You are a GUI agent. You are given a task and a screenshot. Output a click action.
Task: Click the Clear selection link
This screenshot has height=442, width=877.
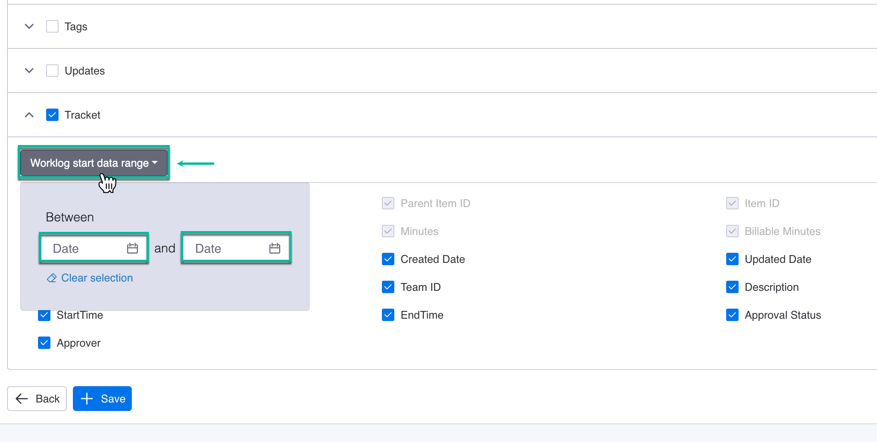click(x=96, y=278)
